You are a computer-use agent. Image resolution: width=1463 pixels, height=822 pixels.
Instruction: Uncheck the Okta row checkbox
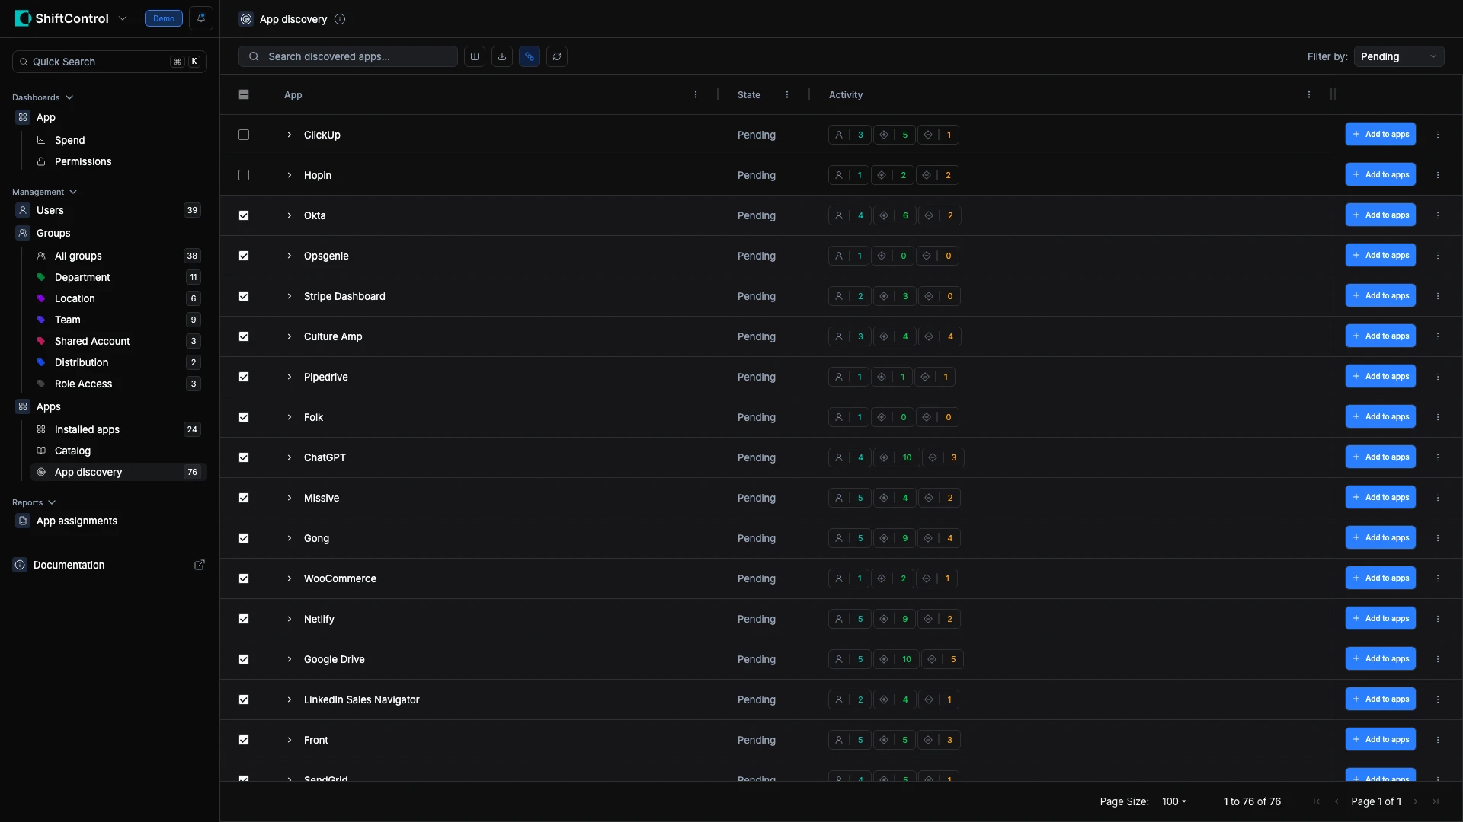244,215
